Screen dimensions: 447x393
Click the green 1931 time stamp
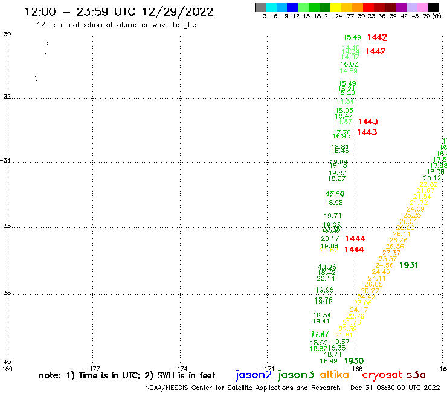(x=408, y=265)
